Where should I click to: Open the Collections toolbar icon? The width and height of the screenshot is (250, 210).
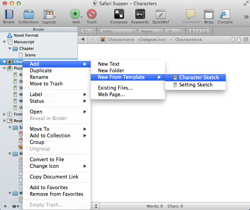(x=28, y=16)
